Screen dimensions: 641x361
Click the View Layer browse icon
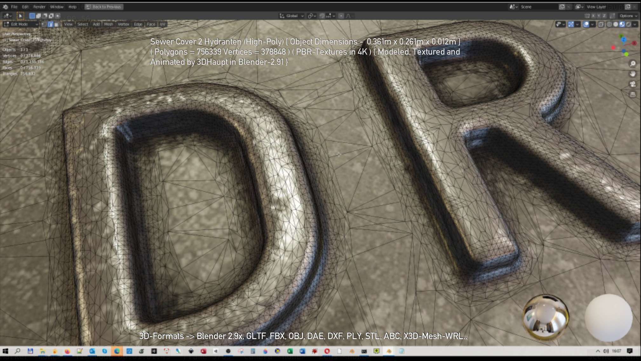(580, 7)
